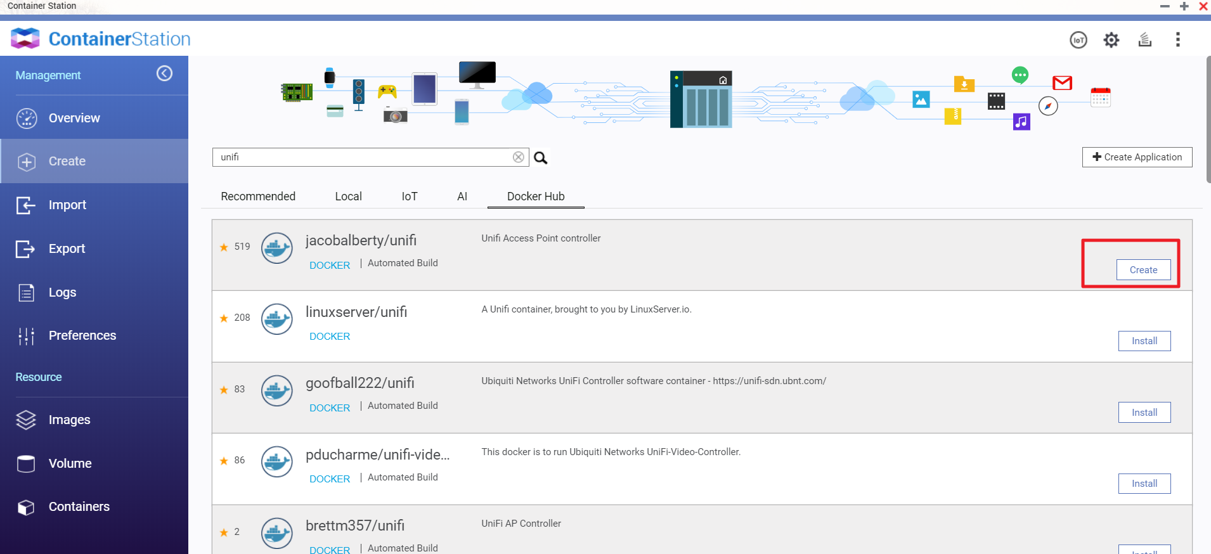Click the jacobalberty/unifi Docker whale icon
This screenshot has height=554, width=1211.
tap(277, 248)
